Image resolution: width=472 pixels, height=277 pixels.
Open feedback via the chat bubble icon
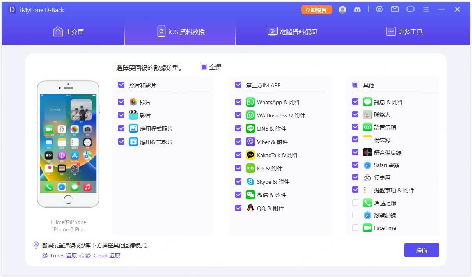[x=410, y=9]
